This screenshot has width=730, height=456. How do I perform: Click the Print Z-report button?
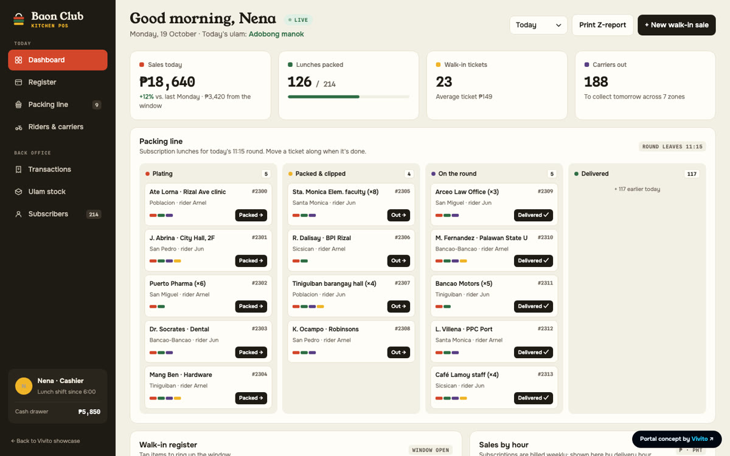click(602, 25)
